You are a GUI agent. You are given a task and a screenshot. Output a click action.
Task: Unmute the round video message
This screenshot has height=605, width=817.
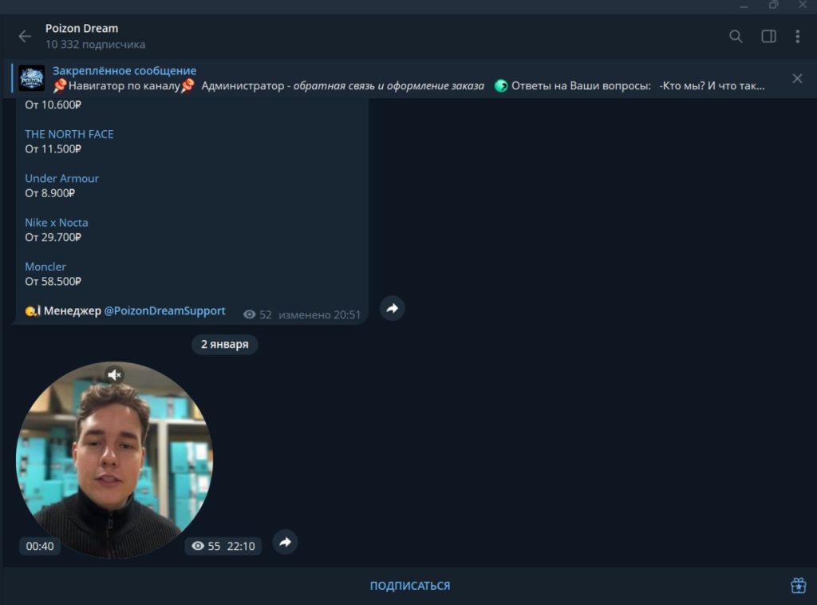(115, 374)
